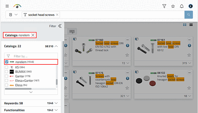
Task: Switch to grid tile view
Action: [185, 25]
